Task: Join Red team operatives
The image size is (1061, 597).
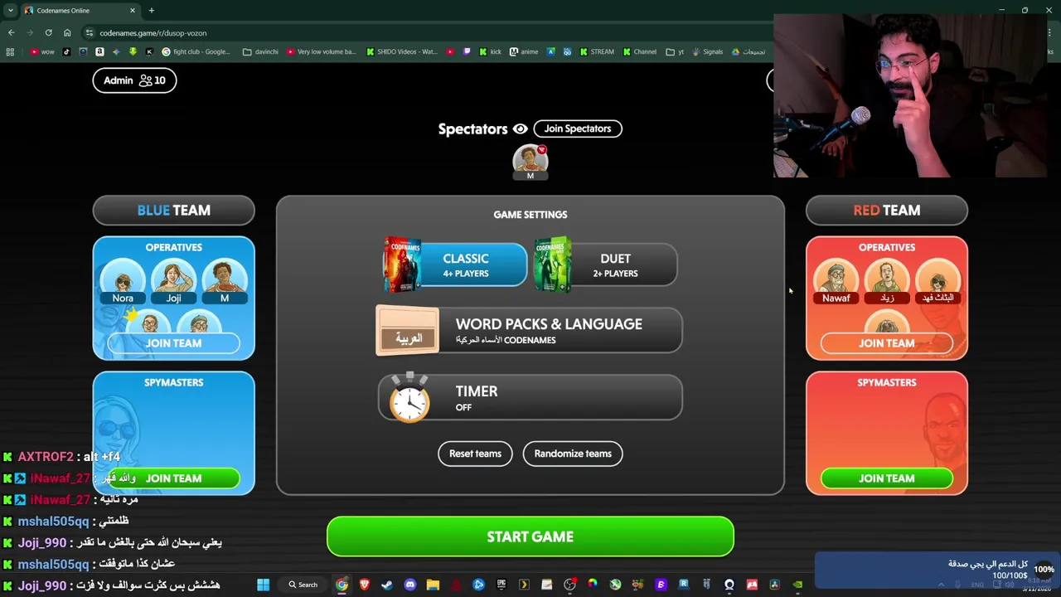Action: point(886,343)
